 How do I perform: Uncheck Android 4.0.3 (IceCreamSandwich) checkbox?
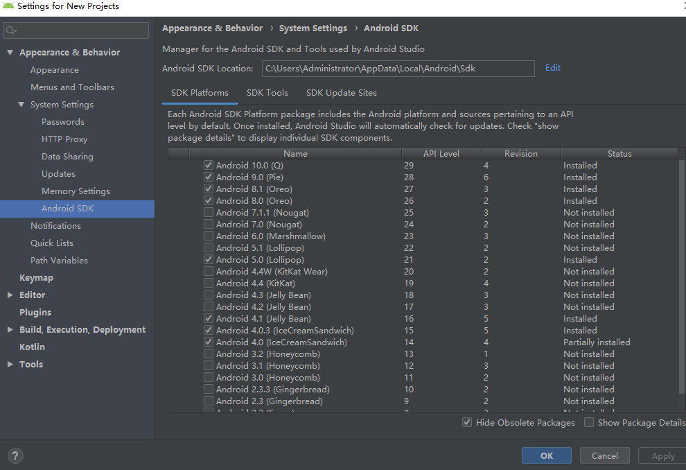pos(209,331)
